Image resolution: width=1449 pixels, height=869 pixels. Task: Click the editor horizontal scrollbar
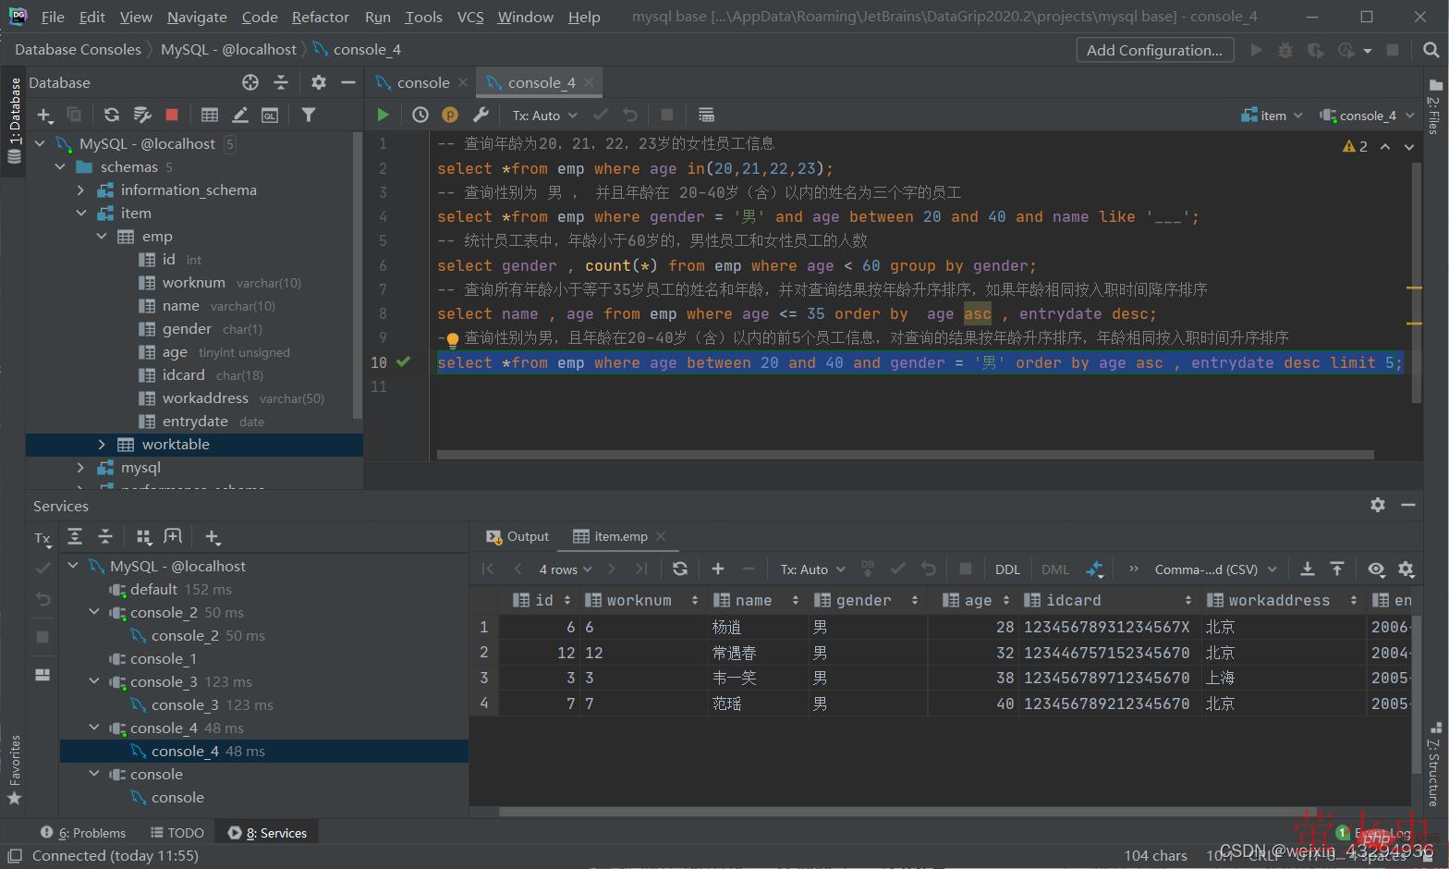click(906, 455)
